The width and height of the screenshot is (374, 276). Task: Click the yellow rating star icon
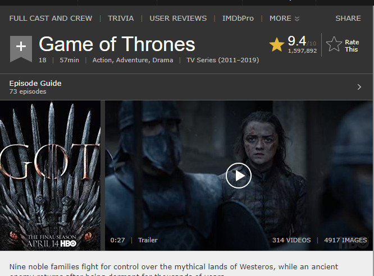click(x=276, y=45)
